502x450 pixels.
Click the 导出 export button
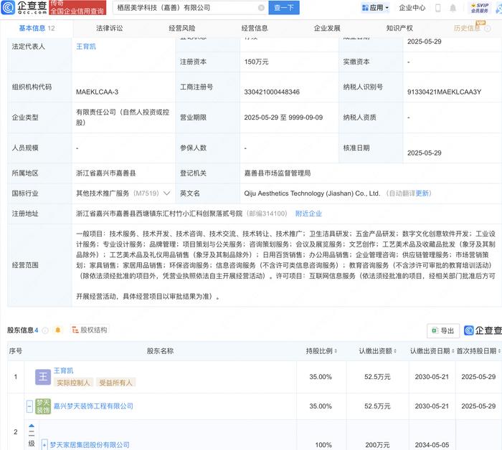[x=443, y=330]
